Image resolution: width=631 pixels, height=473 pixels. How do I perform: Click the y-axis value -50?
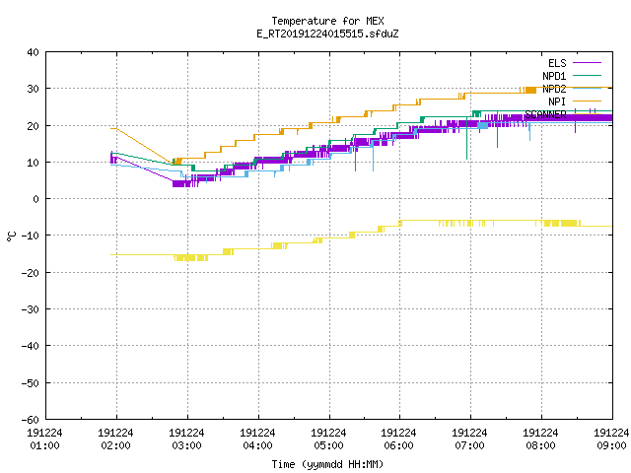31,383
